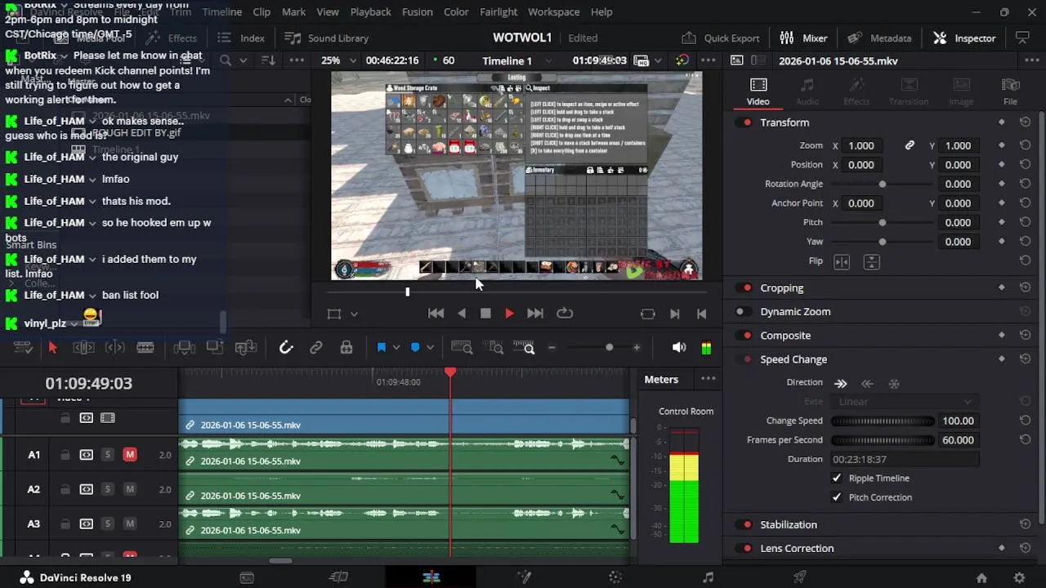Enable the Dynamic Zoom switch

point(744,312)
